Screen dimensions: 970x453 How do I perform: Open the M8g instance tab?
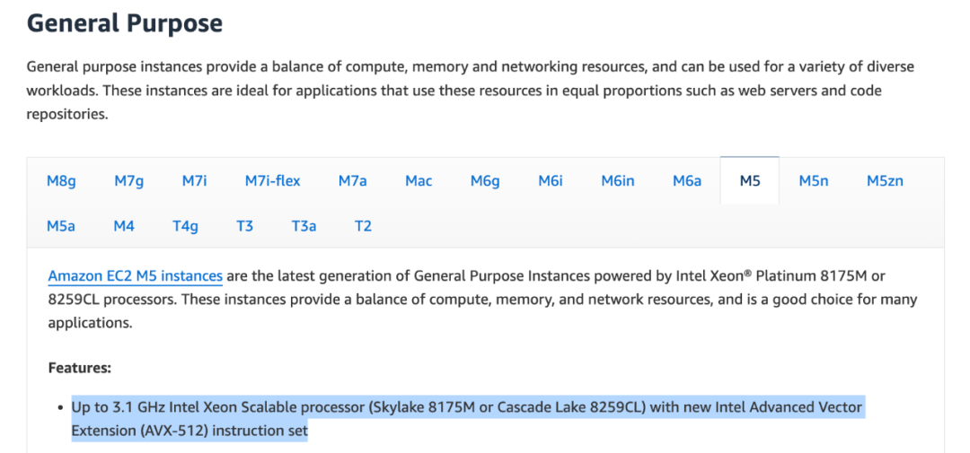61,181
